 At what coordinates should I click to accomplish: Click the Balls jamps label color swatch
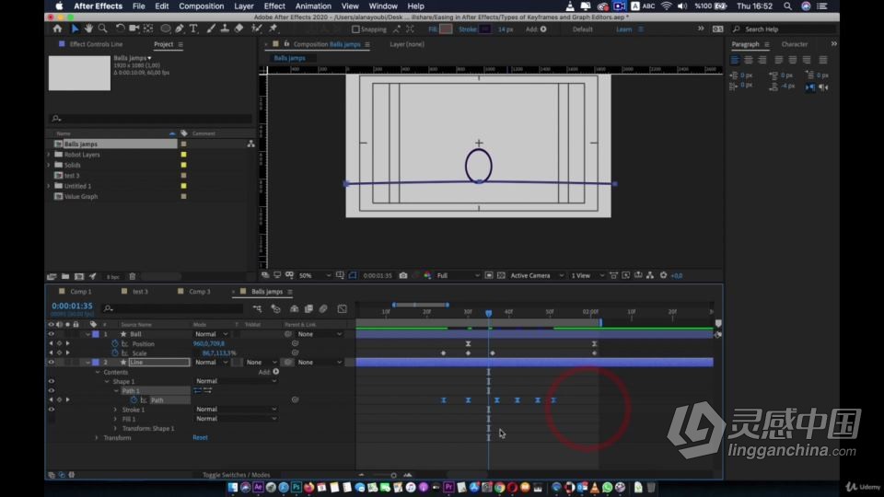point(183,144)
